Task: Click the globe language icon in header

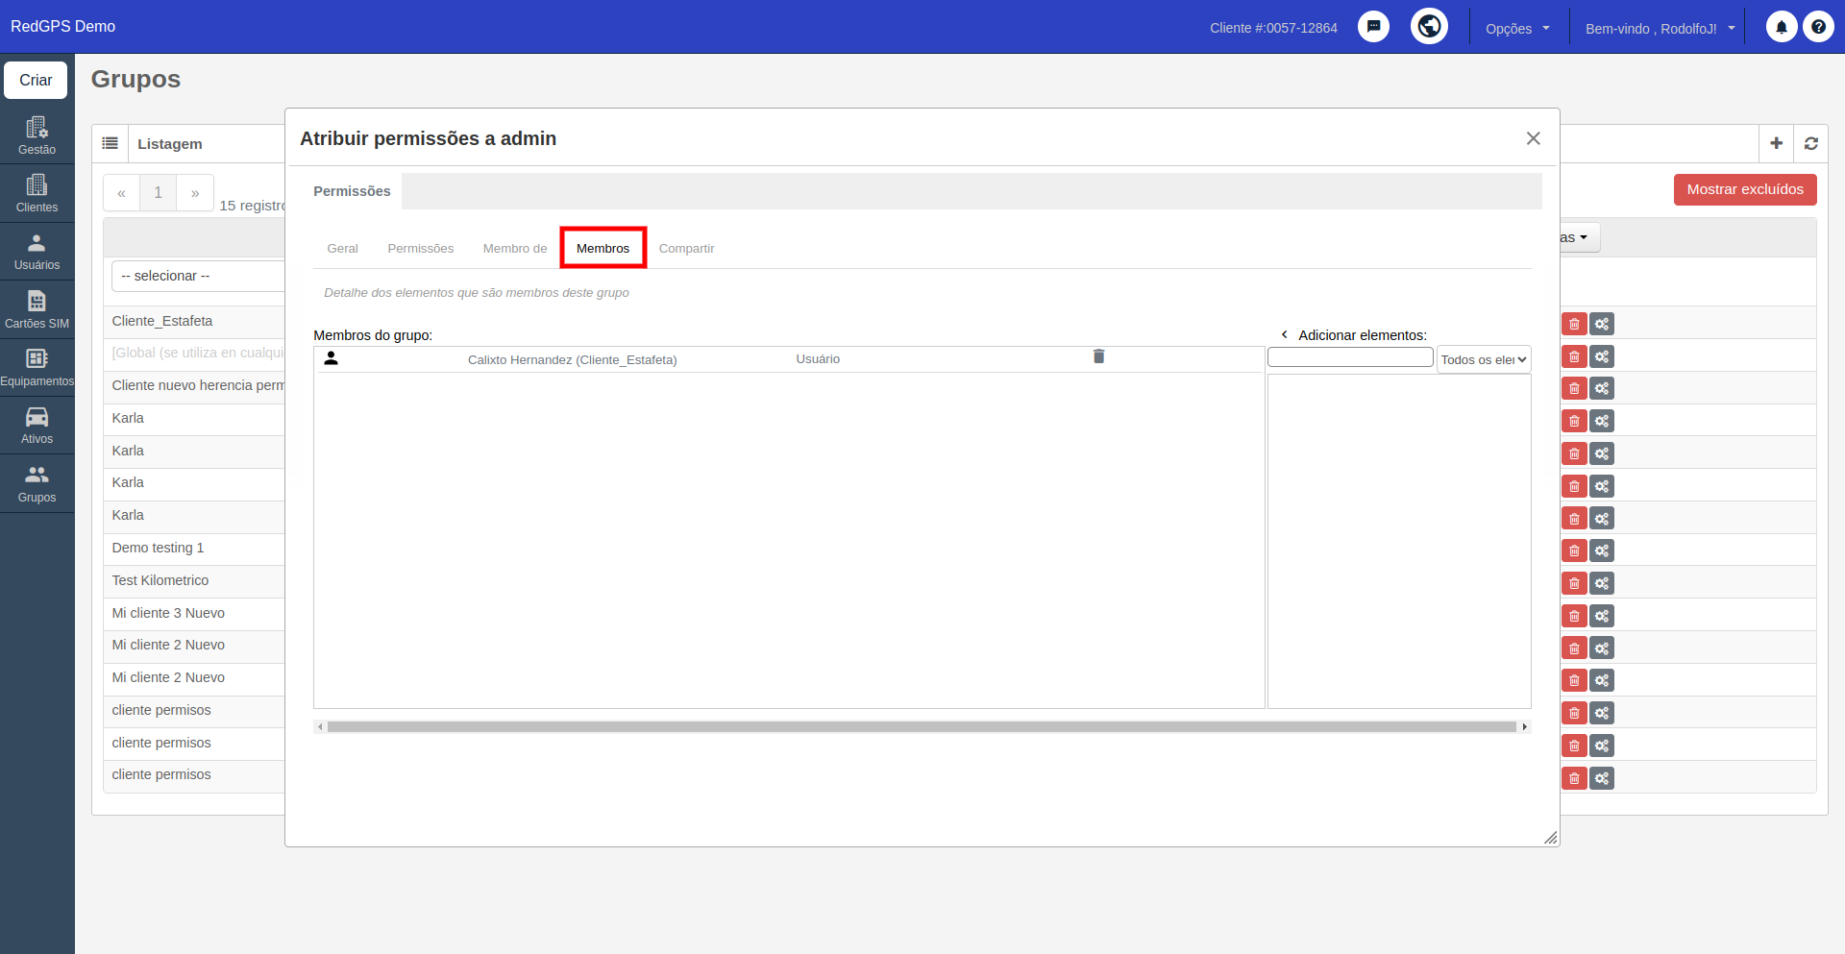Action: coord(1429,26)
